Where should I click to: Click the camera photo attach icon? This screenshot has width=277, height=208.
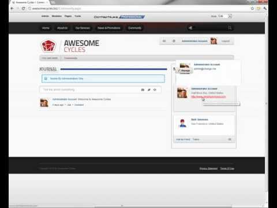[x=143, y=90]
